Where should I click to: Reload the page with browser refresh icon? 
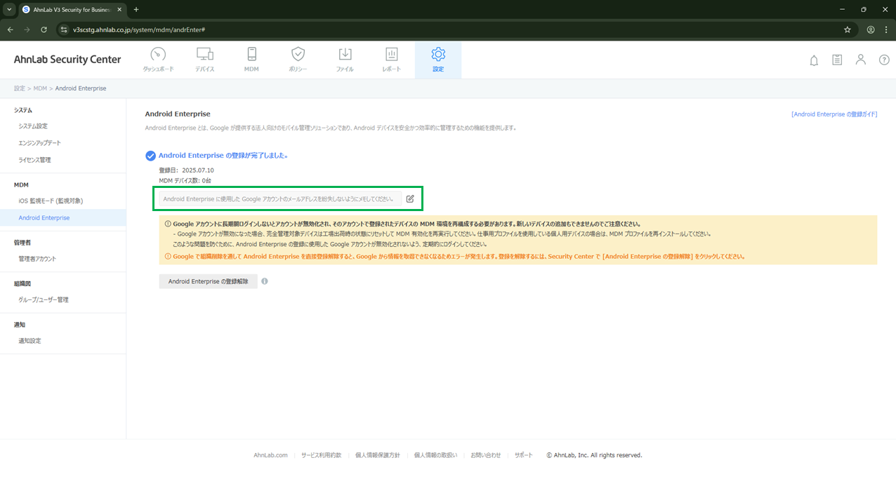tap(44, 30)
